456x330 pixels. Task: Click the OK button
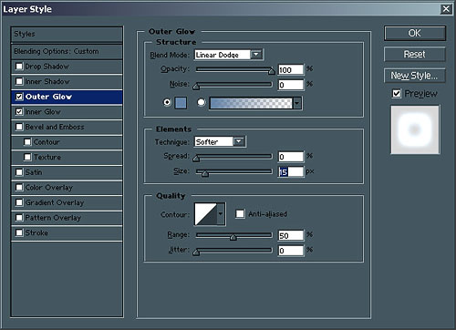415,33
